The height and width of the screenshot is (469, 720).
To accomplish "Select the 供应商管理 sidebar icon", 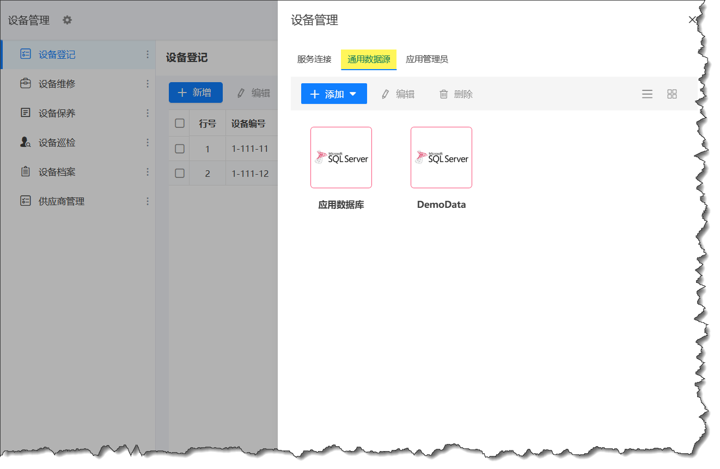I will coord(25,201).
